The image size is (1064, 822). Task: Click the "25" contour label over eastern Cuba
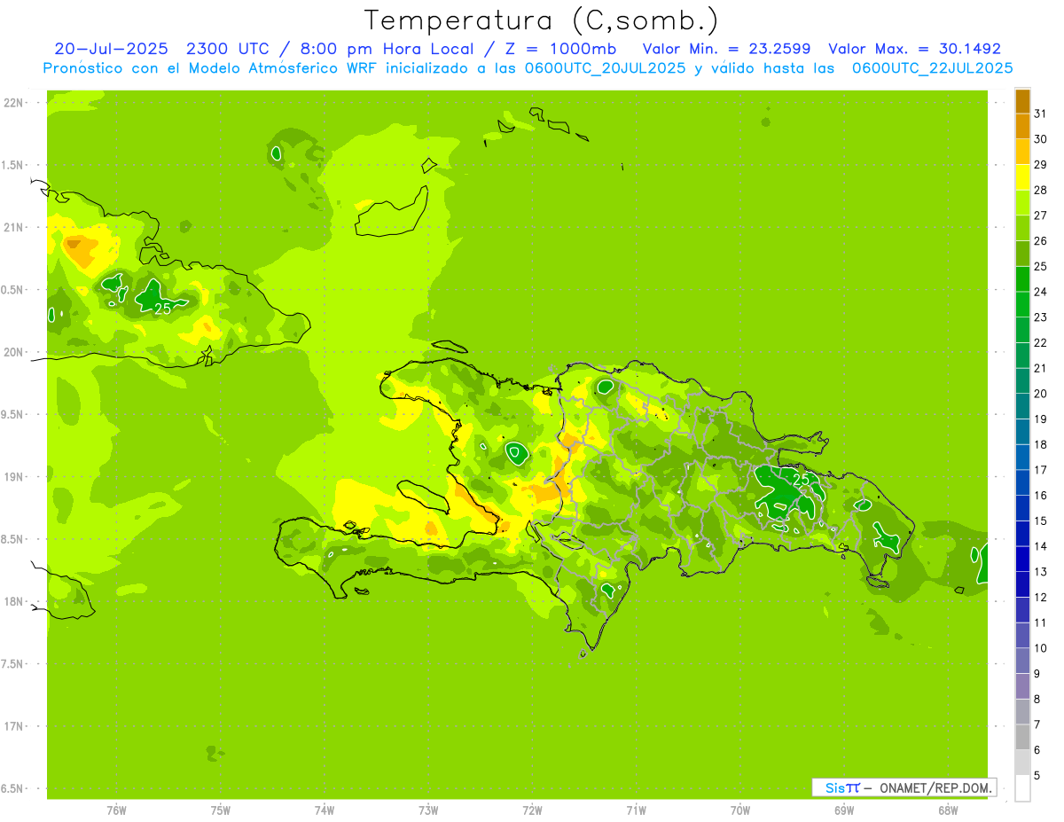coord(162,309)
